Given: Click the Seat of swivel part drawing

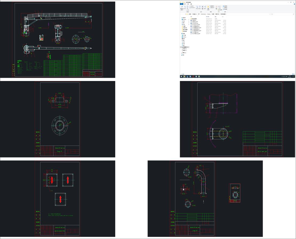Looking at the screenshot, I should (238, 119).
